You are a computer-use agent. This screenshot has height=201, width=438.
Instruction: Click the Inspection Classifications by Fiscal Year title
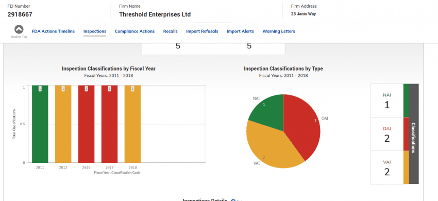(x=109, y=69)
